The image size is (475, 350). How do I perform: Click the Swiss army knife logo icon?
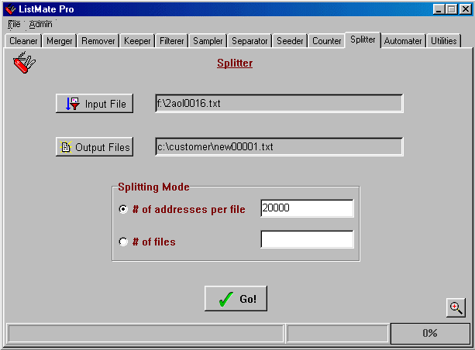pos(24,63)
